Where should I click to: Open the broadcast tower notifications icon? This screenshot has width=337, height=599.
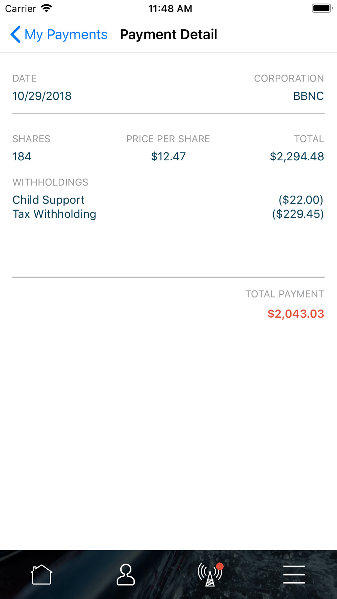tap(211, 574)
